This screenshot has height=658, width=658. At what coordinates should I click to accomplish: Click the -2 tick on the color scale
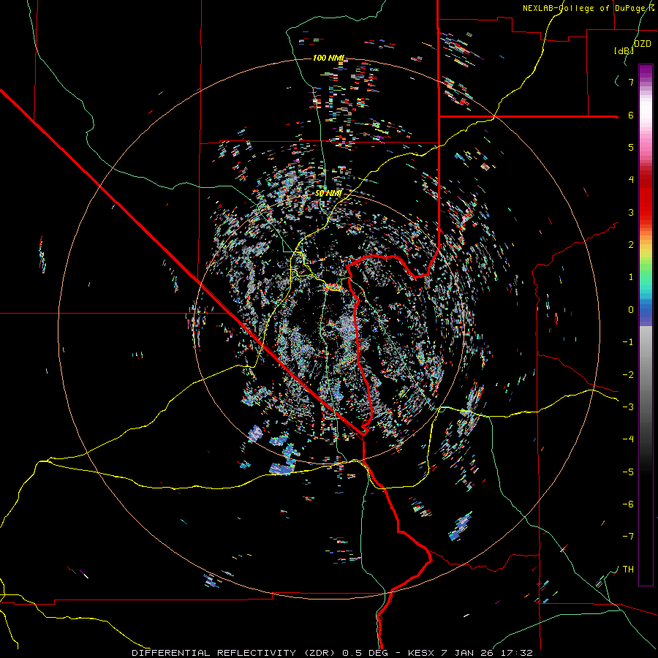(628, 375)
